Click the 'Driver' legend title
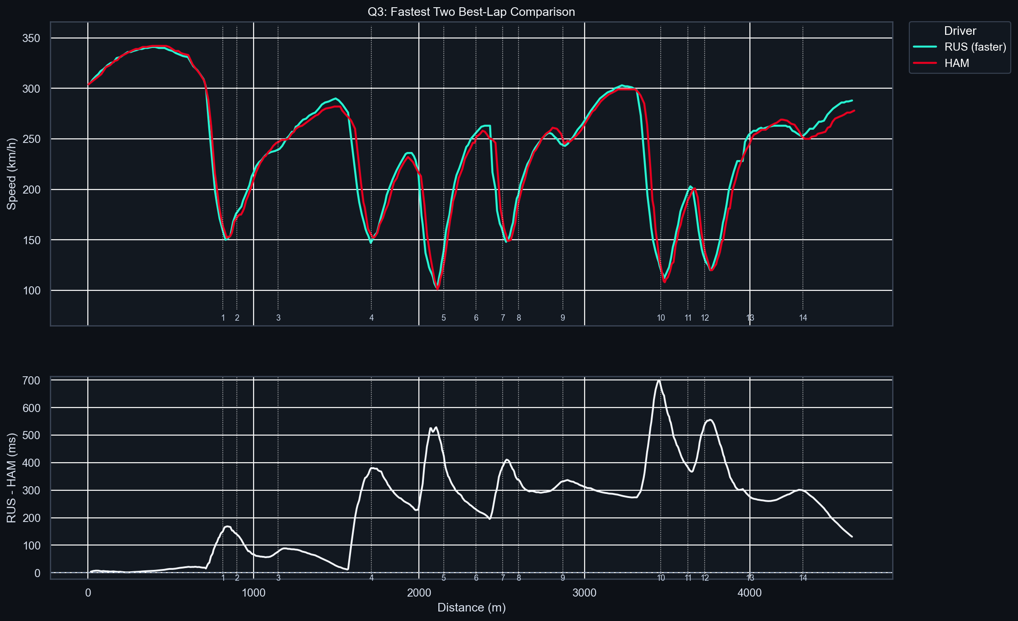 click(960, 31)
